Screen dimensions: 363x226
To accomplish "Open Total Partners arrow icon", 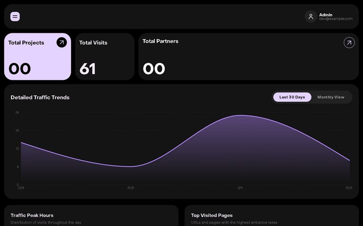I will tap(349, 43).
